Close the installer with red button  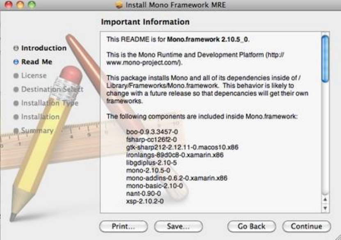click(x=9, y=5)
